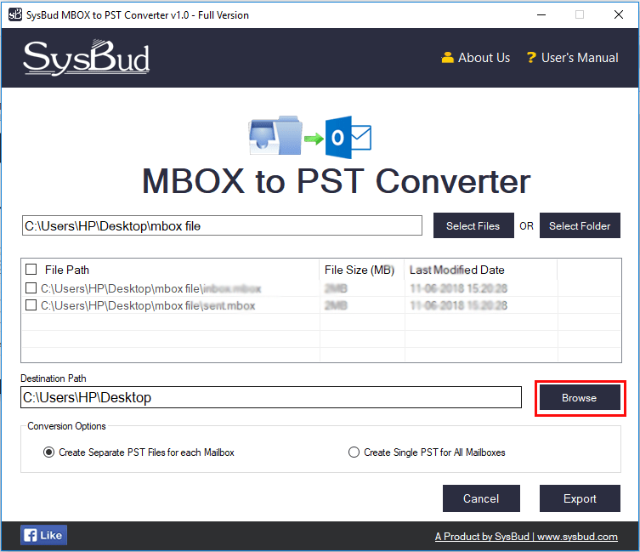Open the About Us page
This screenshot has width=640, height=552.
pos(476,58)
